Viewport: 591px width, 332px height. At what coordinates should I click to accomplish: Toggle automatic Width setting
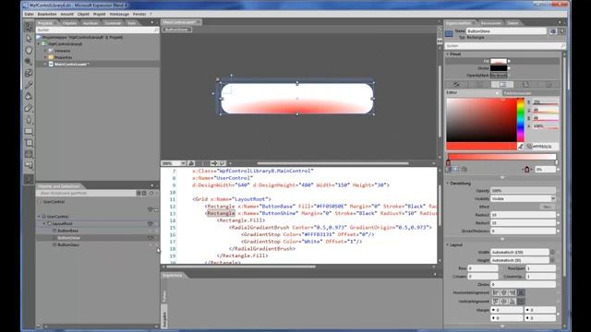coord(552,252)
